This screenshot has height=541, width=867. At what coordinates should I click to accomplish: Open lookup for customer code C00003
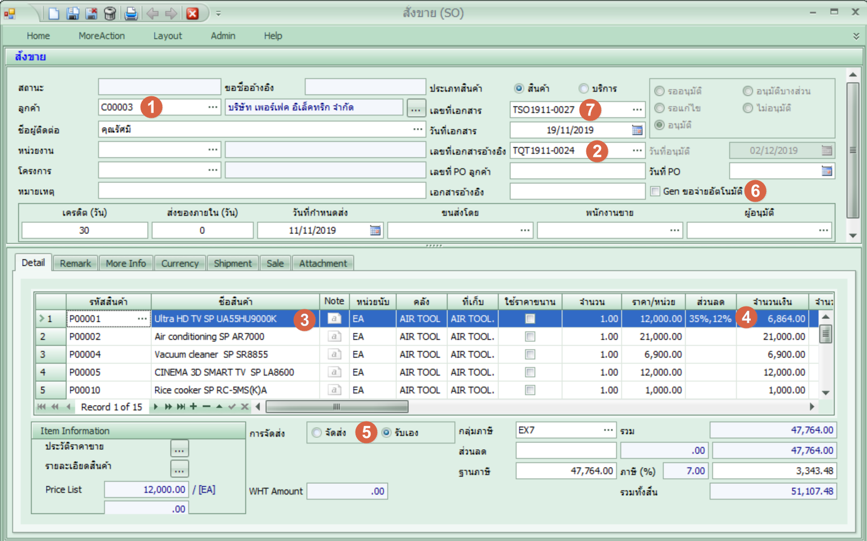(x=213, y=107)
